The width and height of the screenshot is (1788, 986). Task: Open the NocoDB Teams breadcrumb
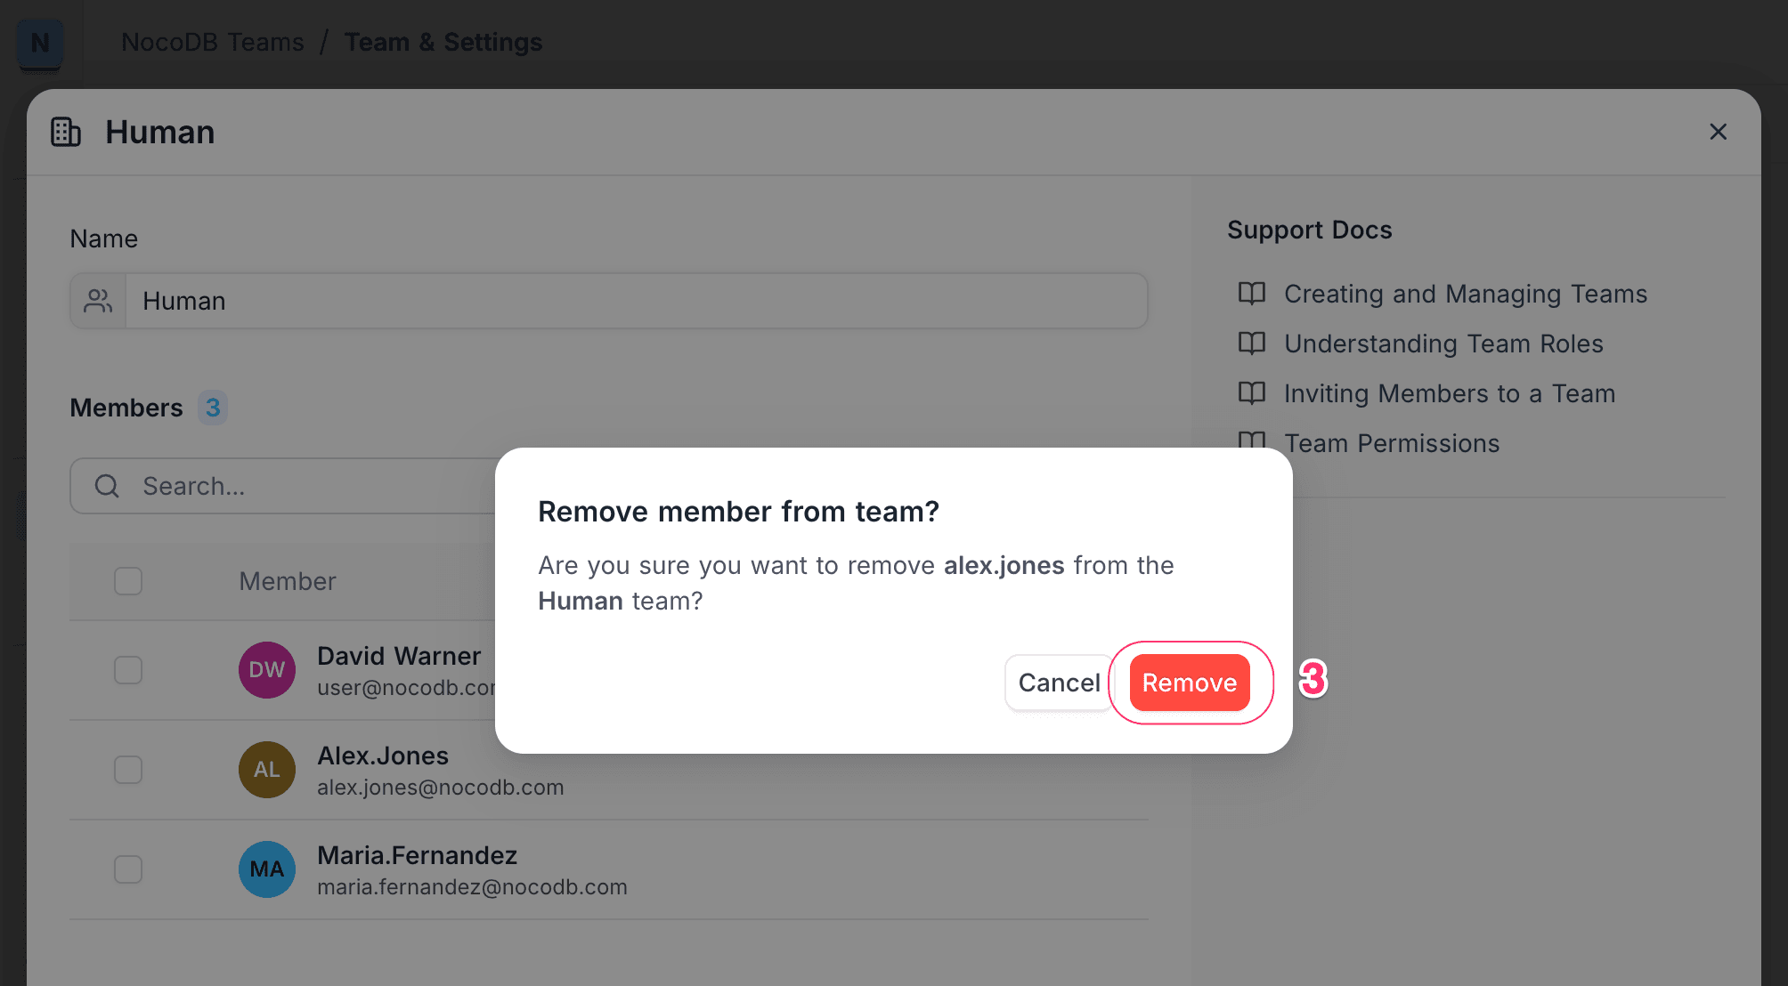(x=212, y=42)
